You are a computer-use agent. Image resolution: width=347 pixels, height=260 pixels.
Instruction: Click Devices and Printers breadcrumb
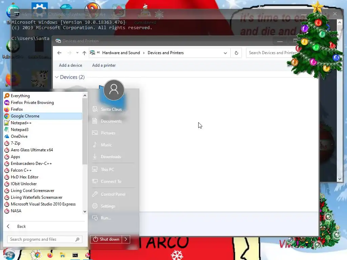[x=166, y=53]
